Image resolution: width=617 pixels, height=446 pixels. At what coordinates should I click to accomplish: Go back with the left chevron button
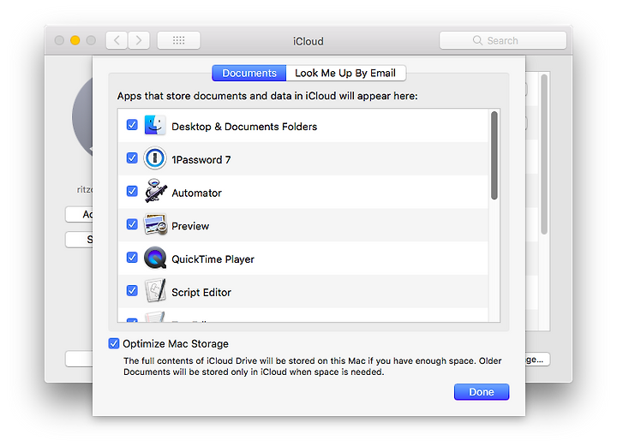point(117,40)
